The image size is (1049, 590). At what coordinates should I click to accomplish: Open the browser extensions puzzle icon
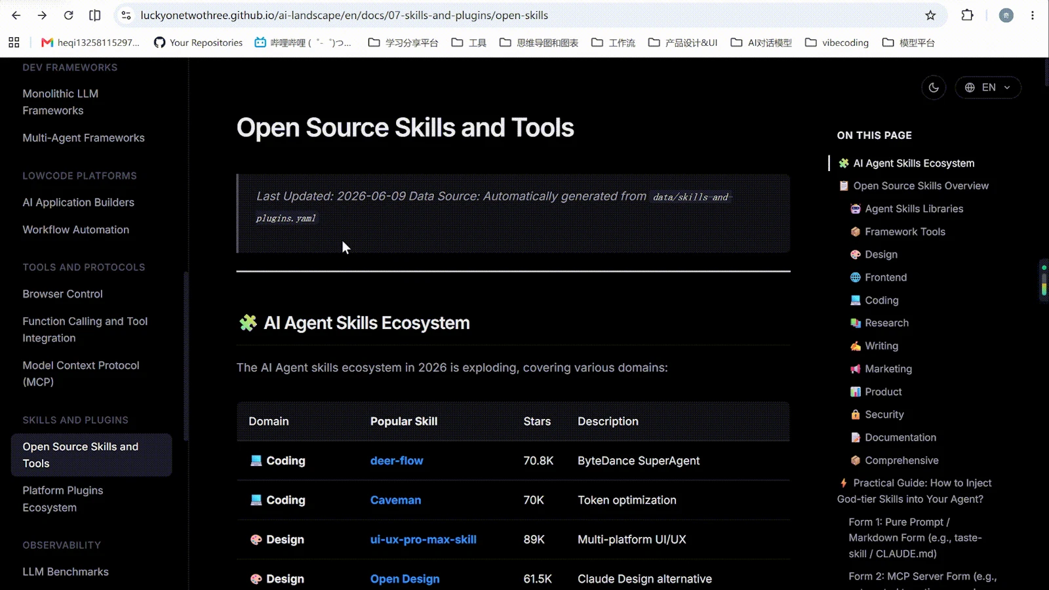tap(967, 15)
